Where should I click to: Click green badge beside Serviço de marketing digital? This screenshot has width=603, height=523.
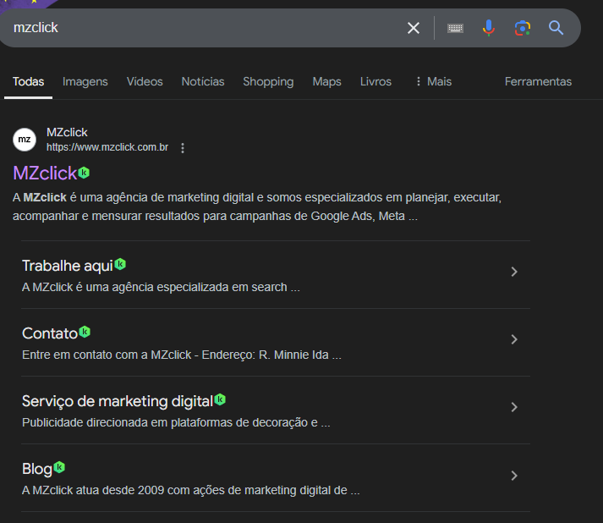220,399
